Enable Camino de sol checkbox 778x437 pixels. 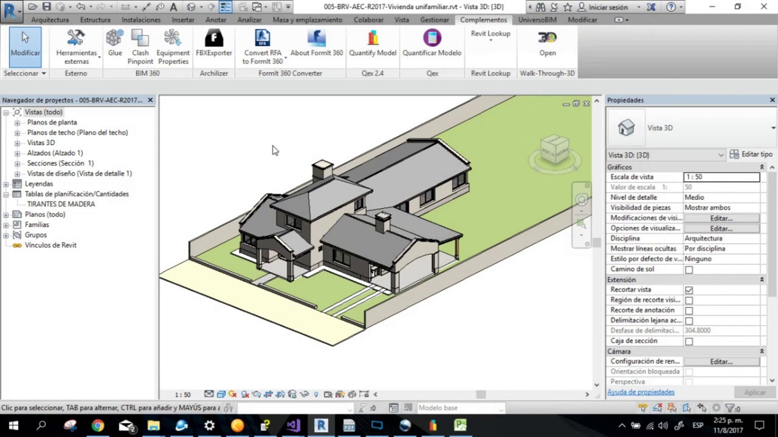689,269
